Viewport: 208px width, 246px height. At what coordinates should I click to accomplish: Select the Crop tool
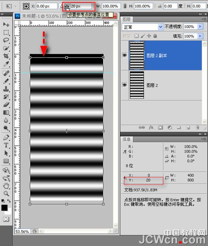click(x=6, y=56)
